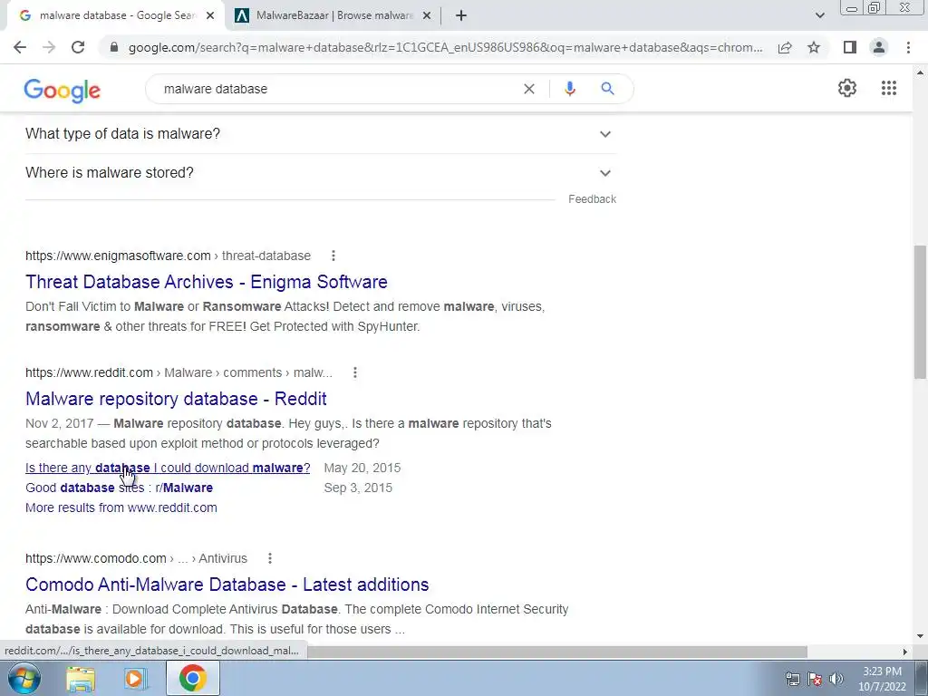Click the vertical scrollbar thumb
Viewport: 928px width, 696px height.
(x=920, y=312)
